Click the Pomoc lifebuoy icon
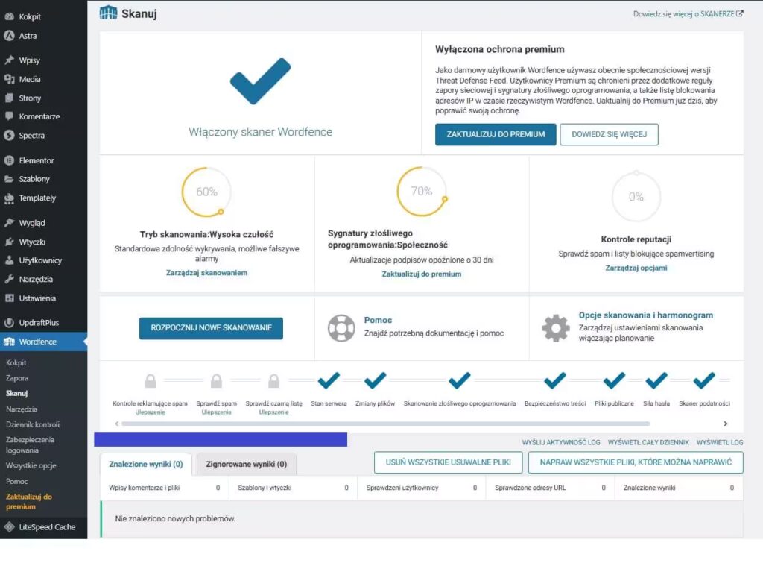 pos(341,328)
